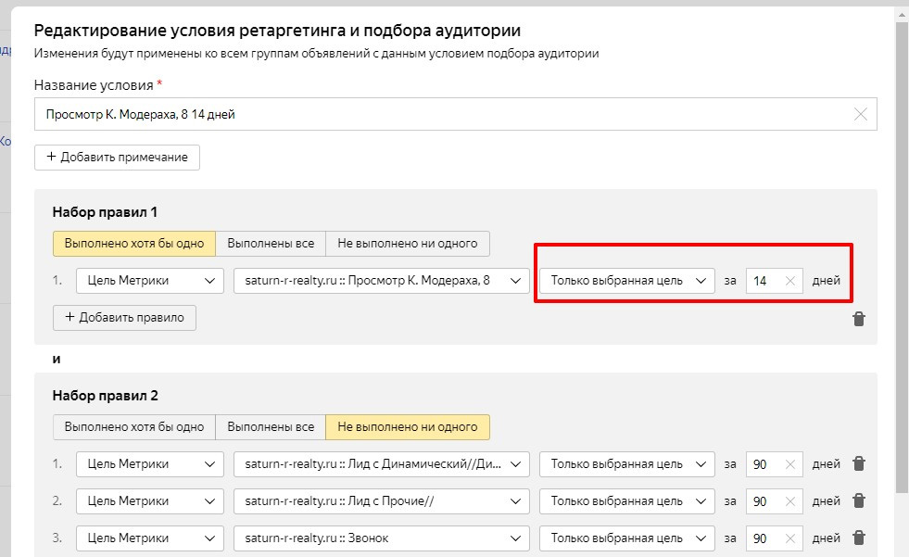The width and height of the screenshot is (909, 557).
Task: Open 'Только выбранная цель' dropdown in rule set 1
Action: 626,281
